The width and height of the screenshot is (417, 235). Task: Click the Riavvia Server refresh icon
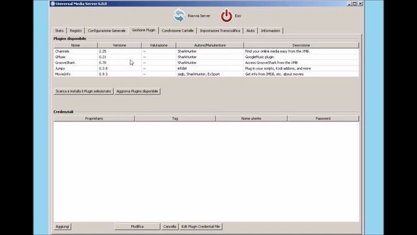[x=180, y=16]
